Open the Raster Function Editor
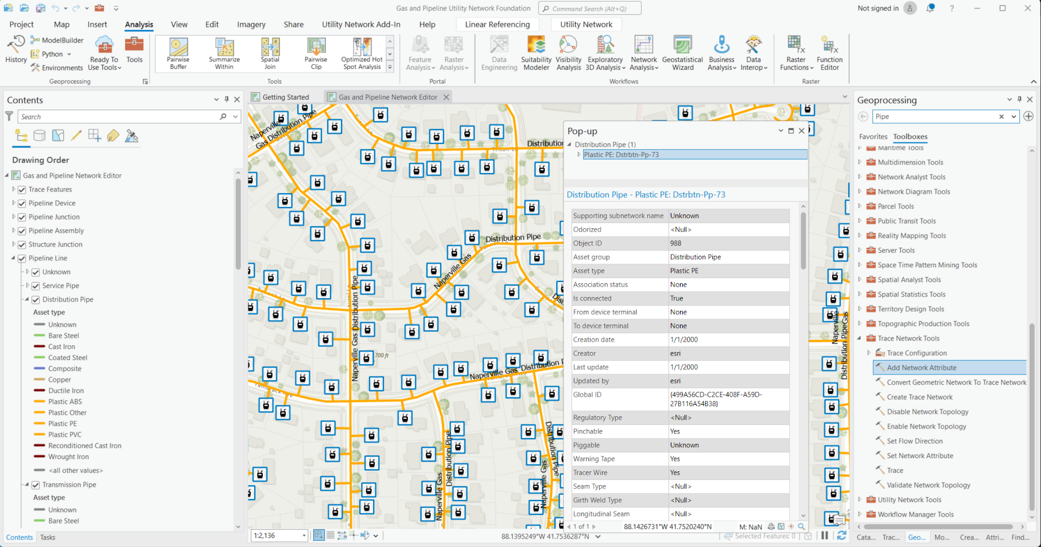 [x=829, y=53]
